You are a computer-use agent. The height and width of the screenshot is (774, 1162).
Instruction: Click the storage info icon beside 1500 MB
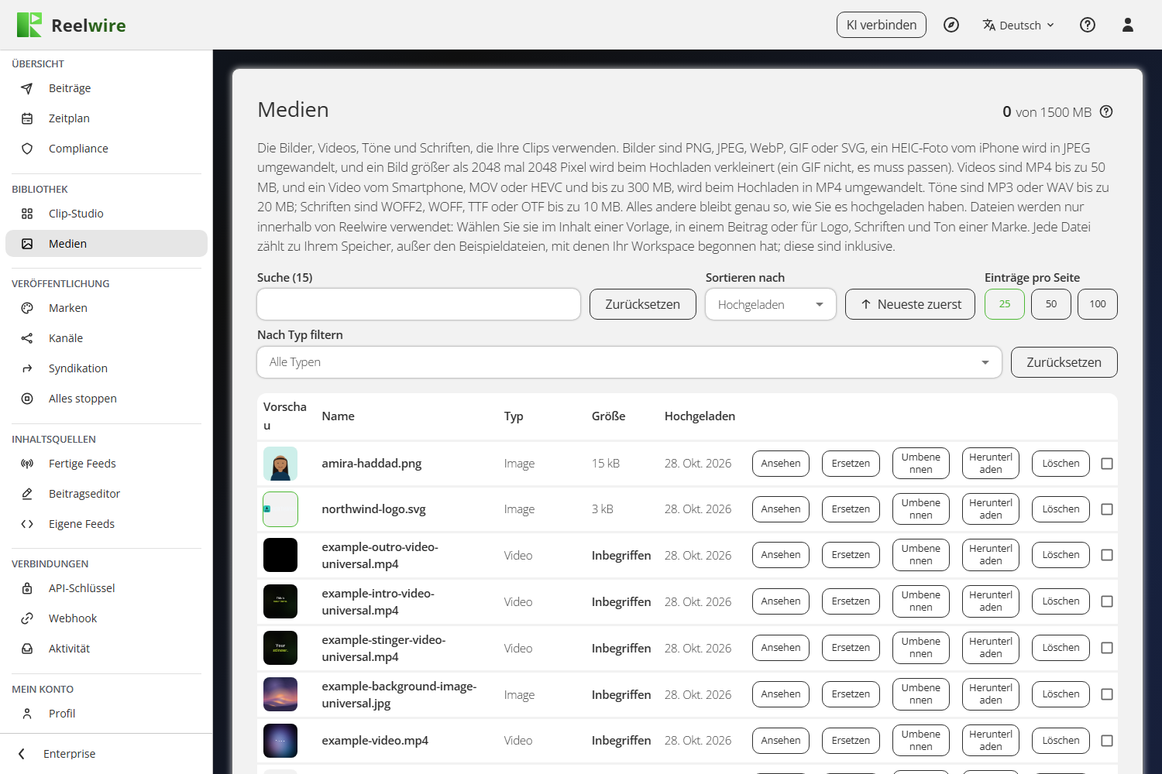(x=1106, y=111)
